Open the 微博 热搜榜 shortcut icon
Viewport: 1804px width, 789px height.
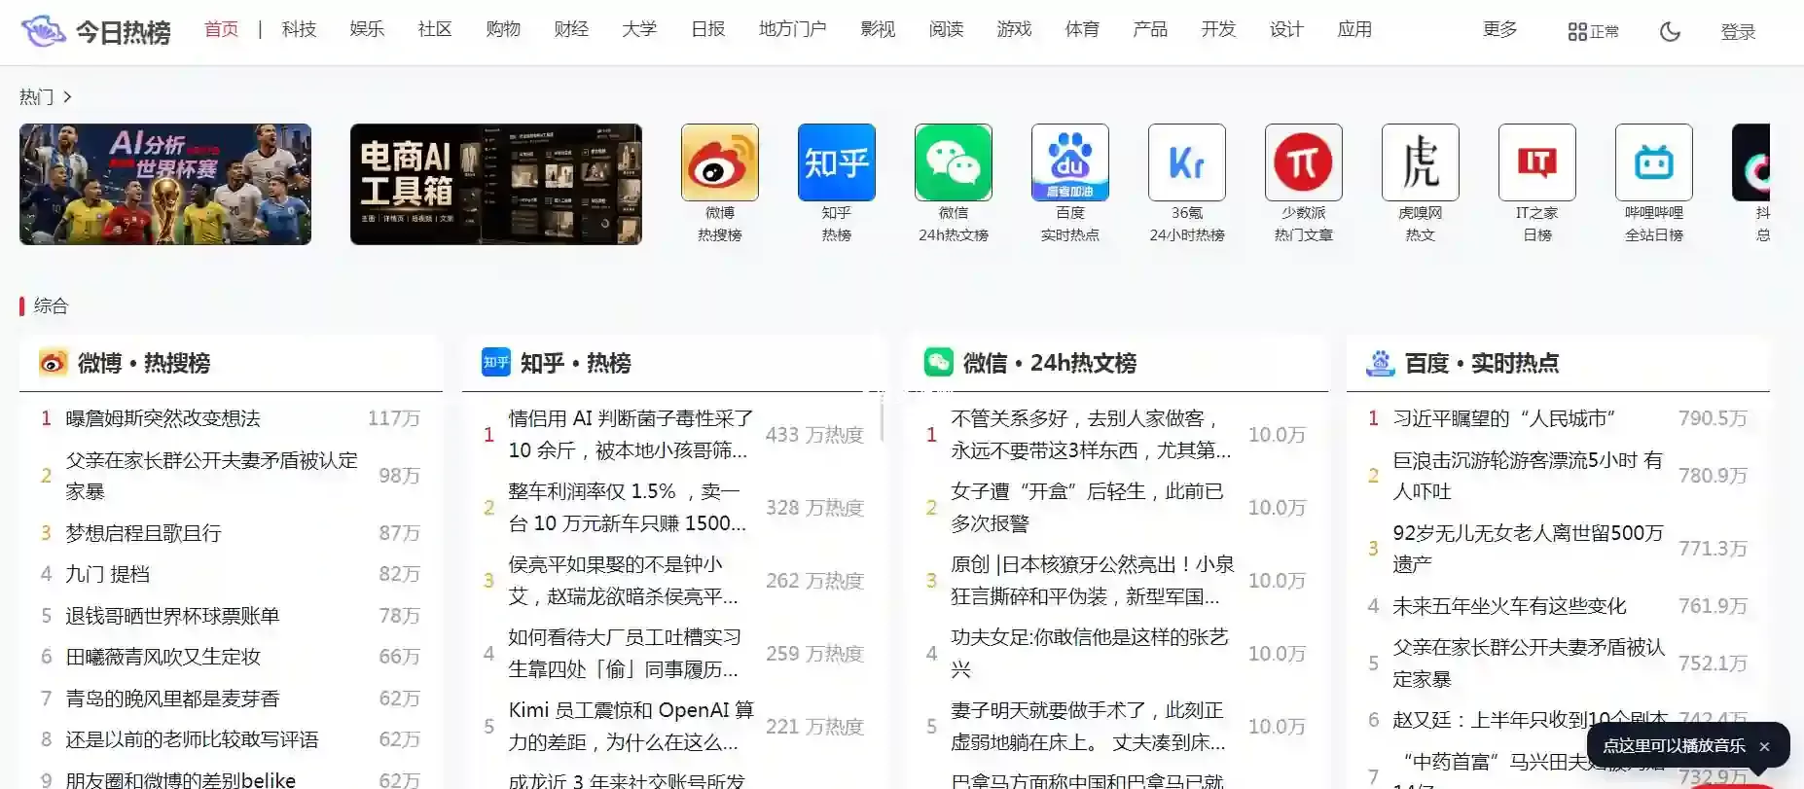tap(720, 162)
